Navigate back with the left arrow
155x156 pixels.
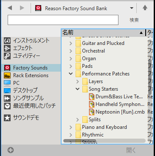click(x=10, y=8)
